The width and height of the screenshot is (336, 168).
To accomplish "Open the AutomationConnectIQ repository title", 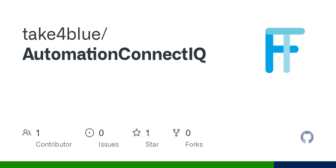I will point(114,54).
